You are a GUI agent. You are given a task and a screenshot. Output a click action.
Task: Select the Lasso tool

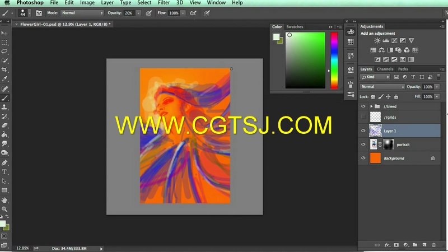(4, 52)
